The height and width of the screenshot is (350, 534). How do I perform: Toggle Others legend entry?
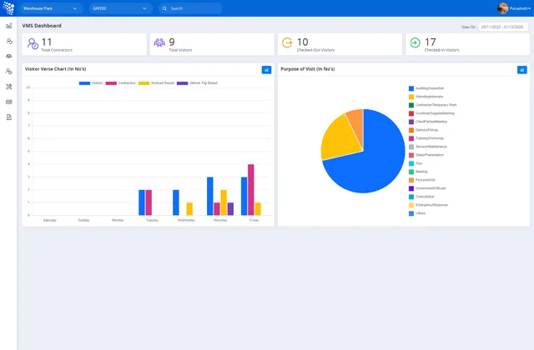pos(417,213)
